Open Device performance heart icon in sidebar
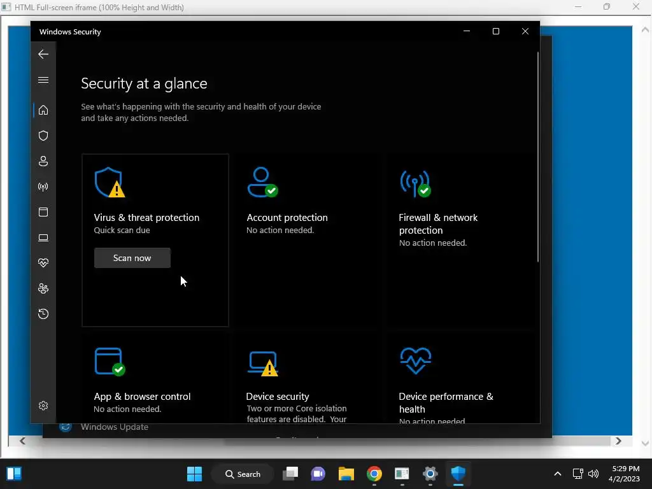This screenshot has height=489, width=652. [43, 263]
